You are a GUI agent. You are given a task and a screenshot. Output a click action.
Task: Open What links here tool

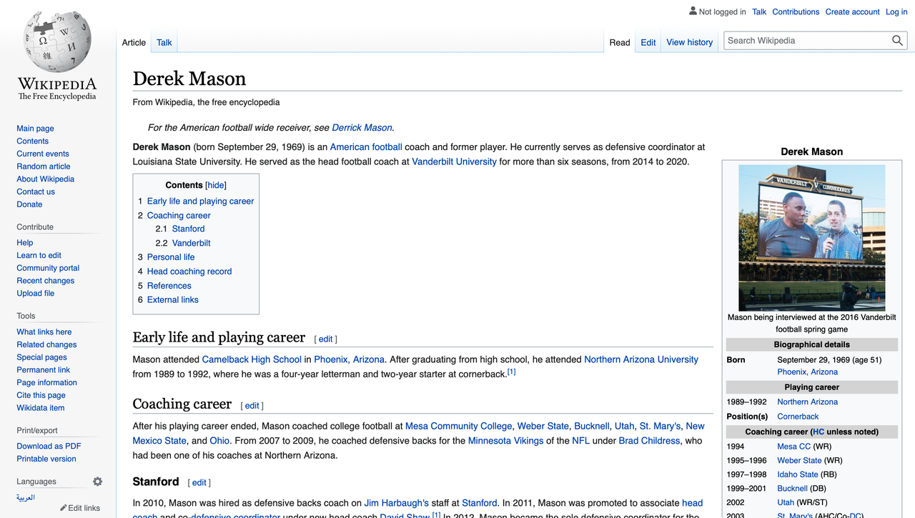coord(44,332)
